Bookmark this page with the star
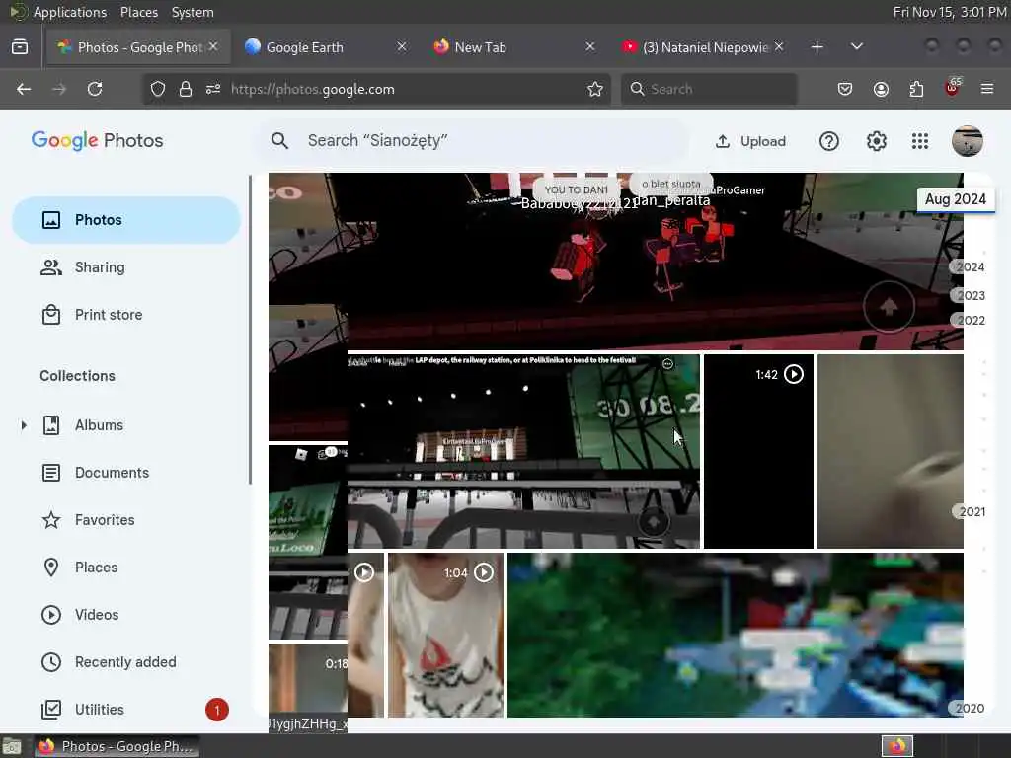Viewport: 1011px width, 758px height. (x=595, y=89)
